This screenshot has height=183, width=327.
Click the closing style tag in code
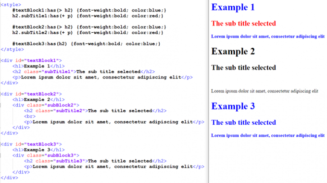pos(13,50)
